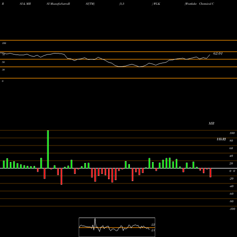The image size is (237, 237).
Task: Click the 'WLK' ticker symbol text
Action: tap(157, 4)
